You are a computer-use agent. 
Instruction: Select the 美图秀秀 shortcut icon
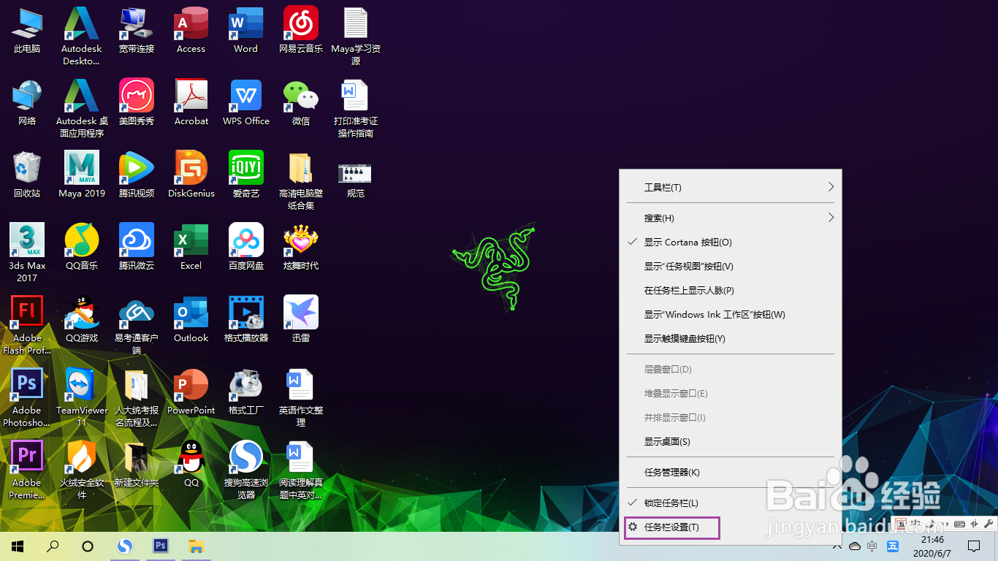[x=137, y=103]
